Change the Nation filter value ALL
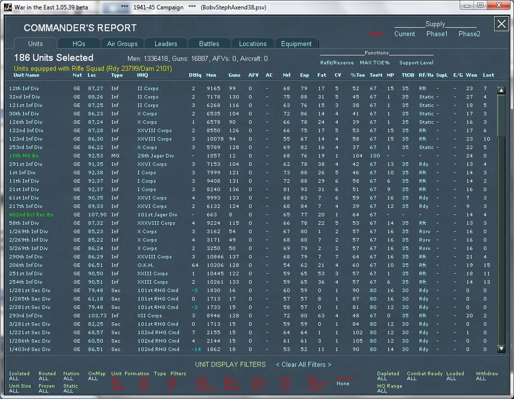Screen dimensions: 514x399 pyautogui.click(x=68, y=379)
